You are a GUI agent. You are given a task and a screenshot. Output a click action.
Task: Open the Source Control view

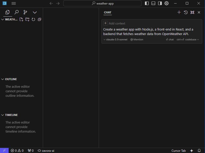coord(25,12)
